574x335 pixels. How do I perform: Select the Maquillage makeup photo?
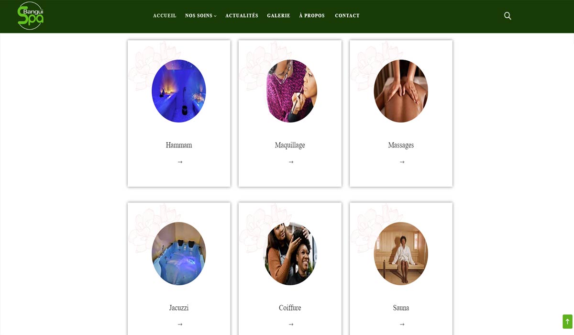pyautogui.click(x=290, y=91)
